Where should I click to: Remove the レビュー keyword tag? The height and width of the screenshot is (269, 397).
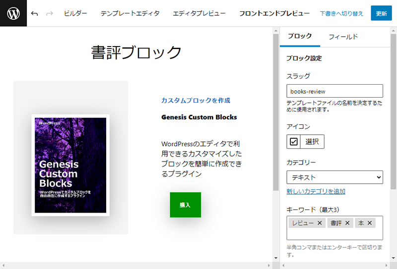pos(320,223)
